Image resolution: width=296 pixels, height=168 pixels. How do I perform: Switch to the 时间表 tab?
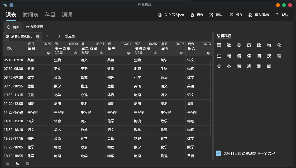tap(31, 15)
